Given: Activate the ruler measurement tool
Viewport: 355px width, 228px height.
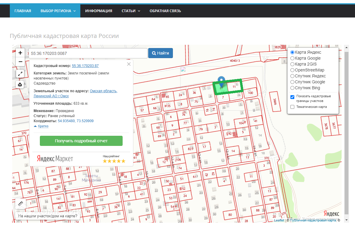Looking at the screenshot, I should click(x=20, y=203).
